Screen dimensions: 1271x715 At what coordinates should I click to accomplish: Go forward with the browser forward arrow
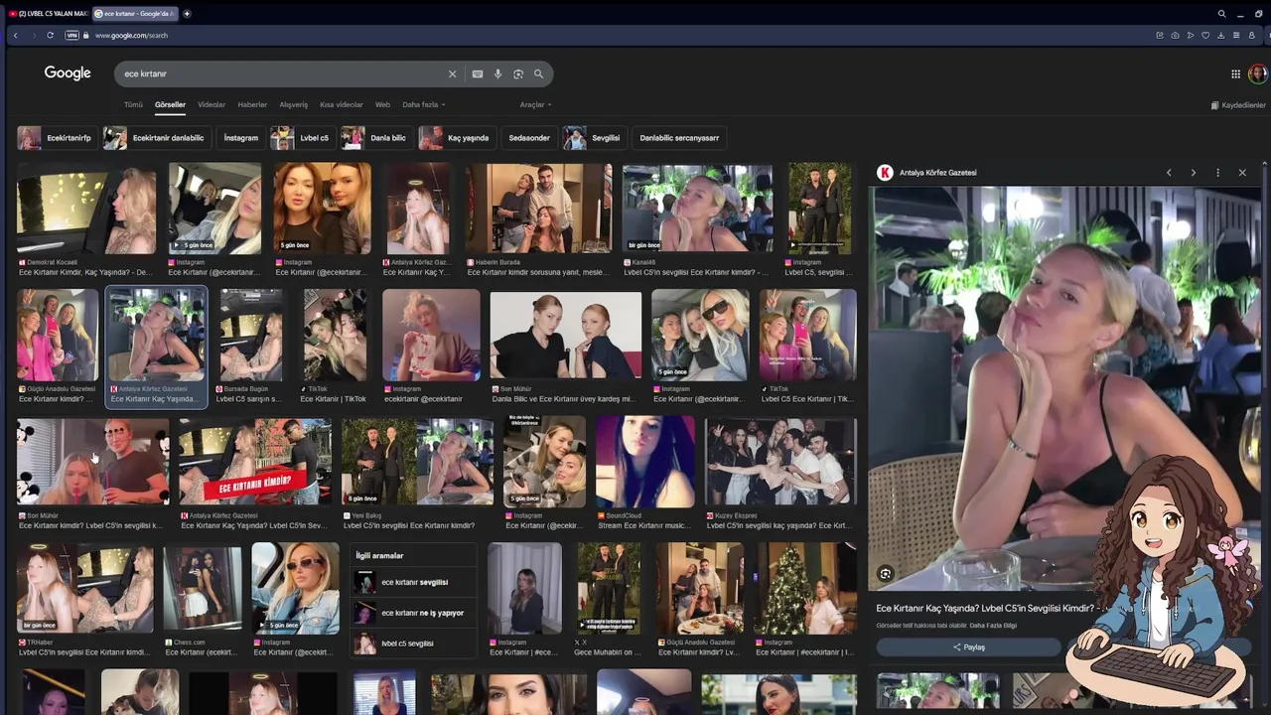(x=33, y=35)
